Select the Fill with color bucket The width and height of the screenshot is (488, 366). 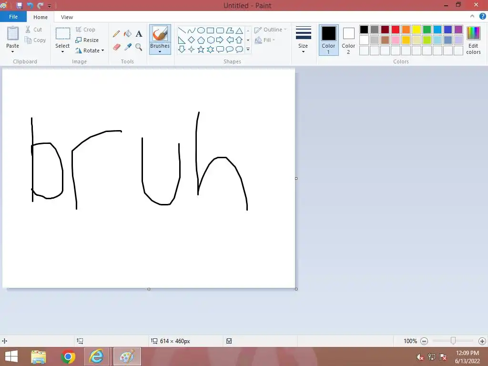pyautogui.click(x=128, y=34)
